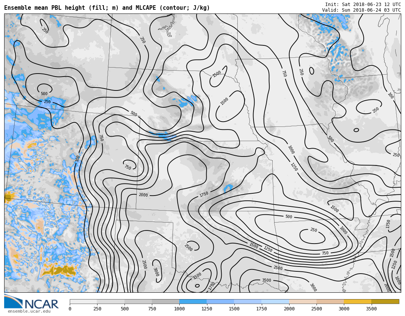This screenshot has height=316, width=405.
Task: Select the dark gold swatch after 3500
Action: pyautogui.click(x=385, y=301)
